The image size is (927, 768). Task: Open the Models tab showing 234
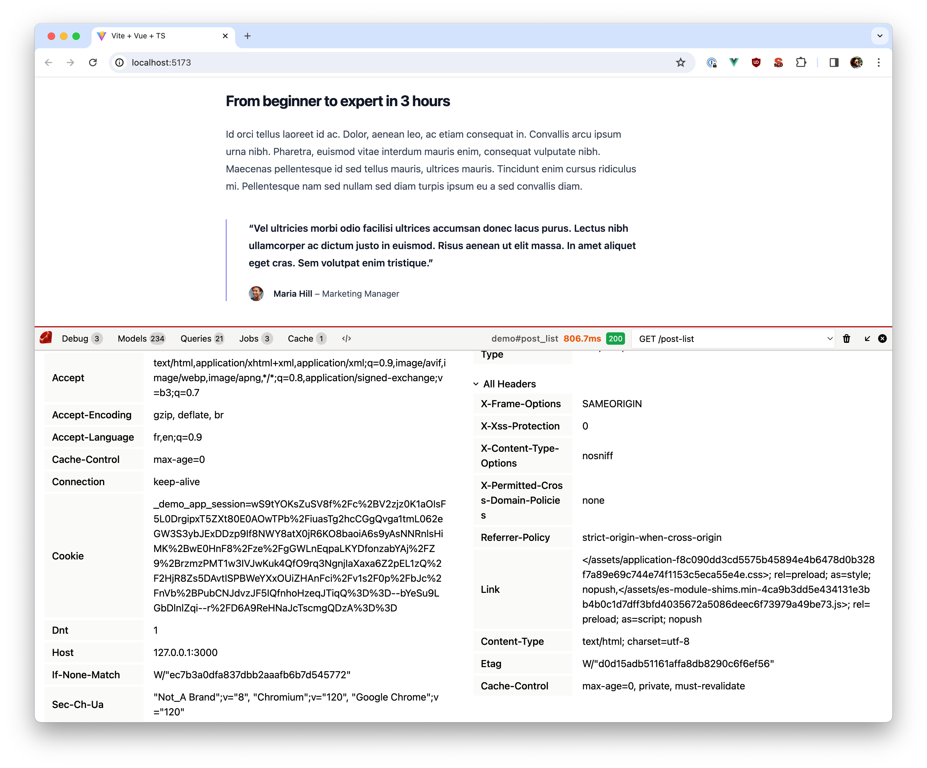[x=141, y=339]
